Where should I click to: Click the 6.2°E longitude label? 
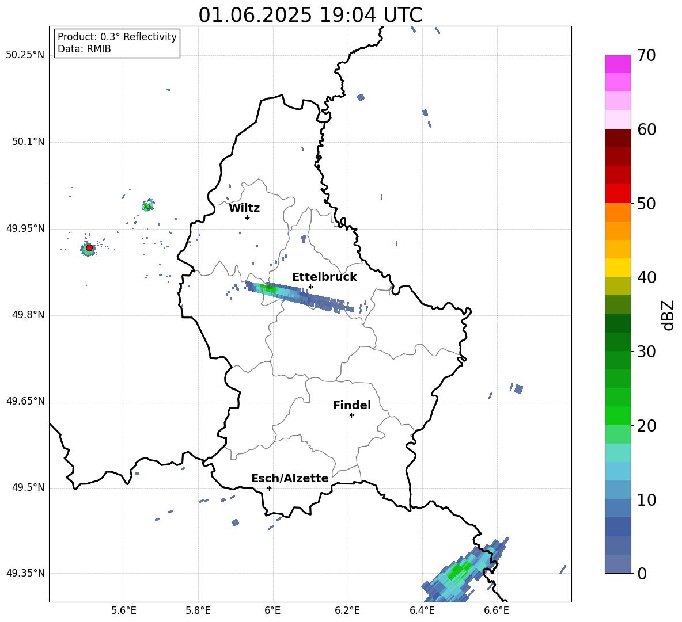point(347,610)
